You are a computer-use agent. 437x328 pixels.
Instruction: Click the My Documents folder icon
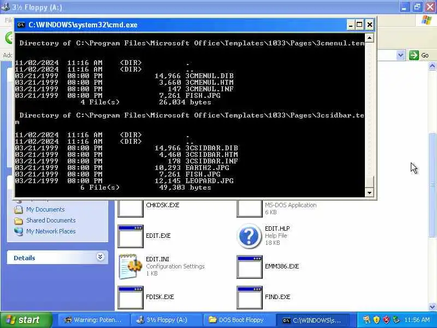point(19,209)
